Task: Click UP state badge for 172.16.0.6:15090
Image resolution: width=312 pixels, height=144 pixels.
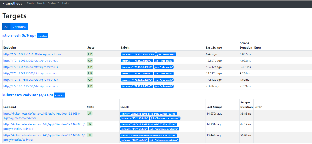Action: [90, 60]
